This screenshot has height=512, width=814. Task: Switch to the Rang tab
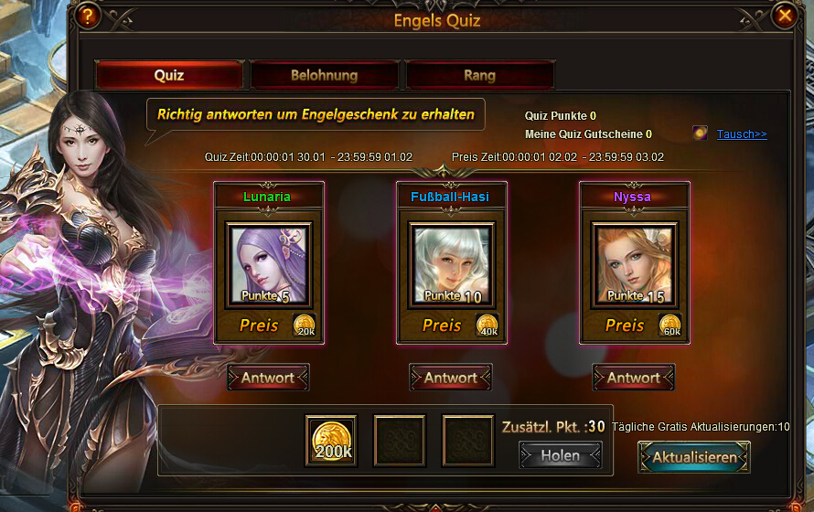click(479, 75)
